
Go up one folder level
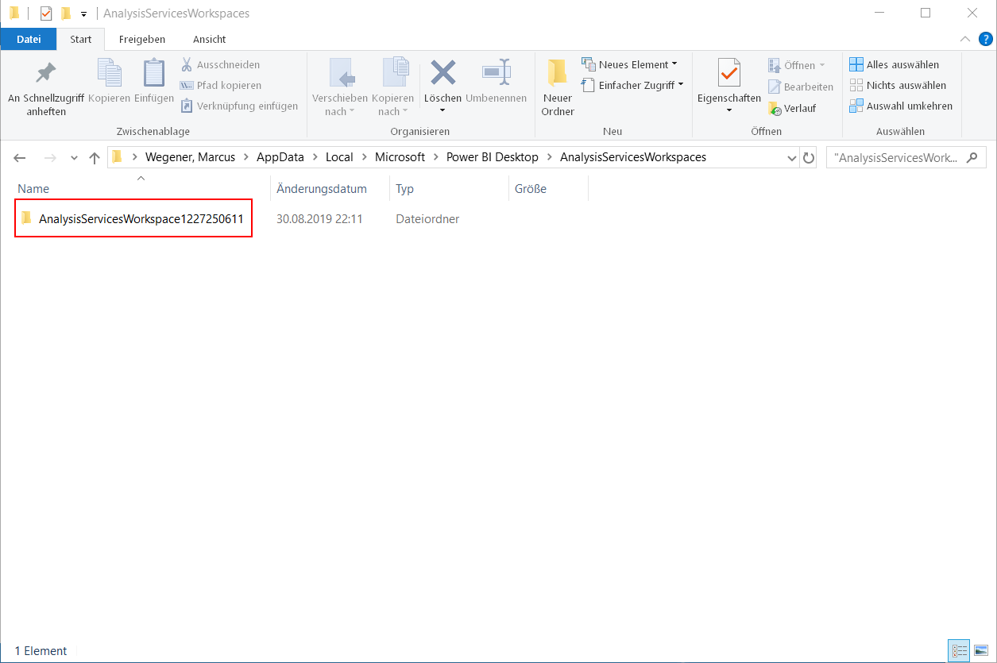94,158
